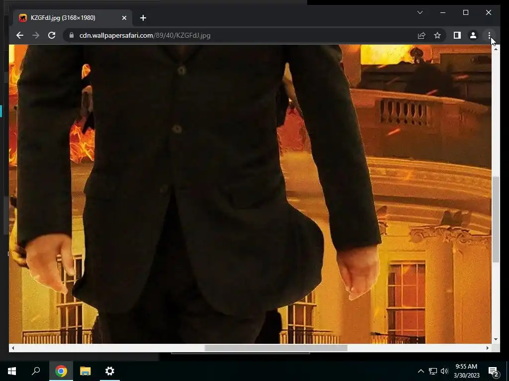Open taskbar search
This screenshot has width=509, height=381.
click(x=36, y=371)
